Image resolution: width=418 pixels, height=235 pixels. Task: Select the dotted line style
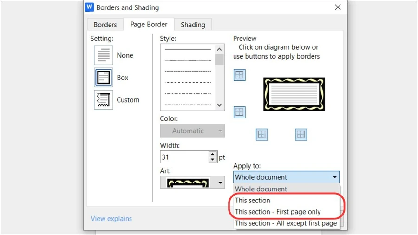[188, 60]
